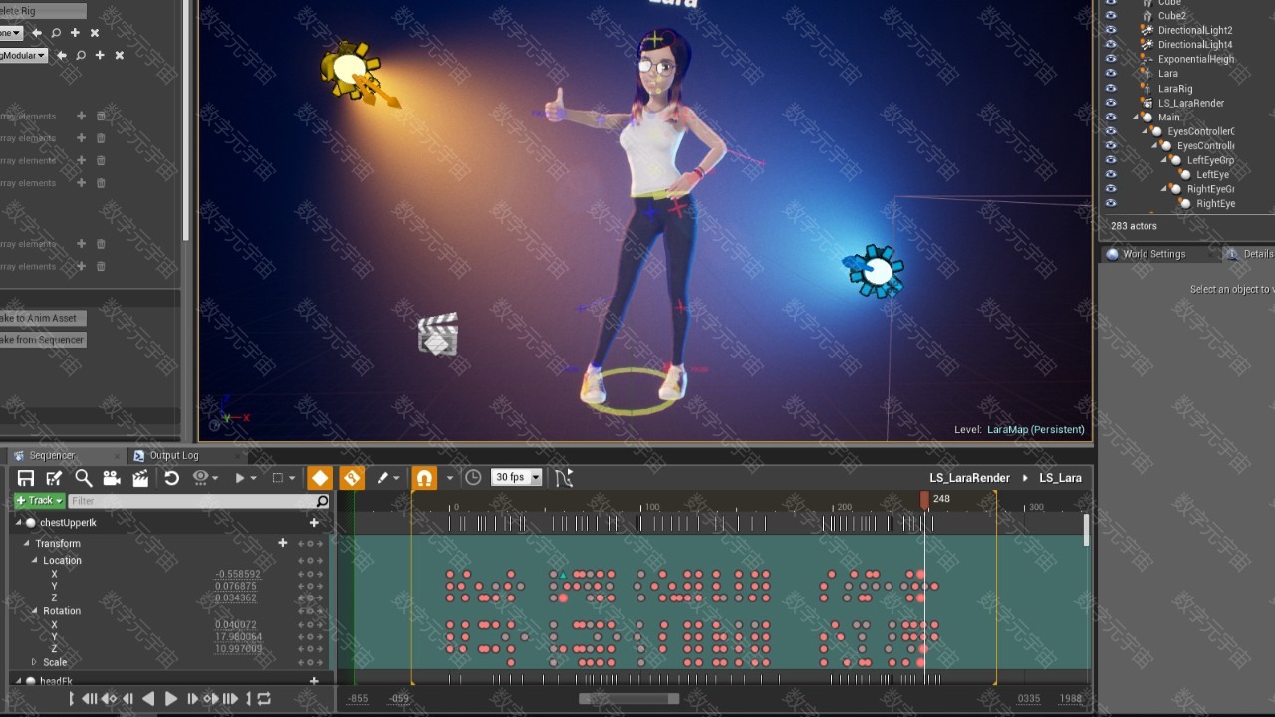Toggle visibility of the Main actor
This screenshot has height=717, width=1275.
(x=1111, y=117)
